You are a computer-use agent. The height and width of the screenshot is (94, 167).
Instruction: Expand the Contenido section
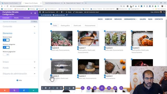coord(19,27)
